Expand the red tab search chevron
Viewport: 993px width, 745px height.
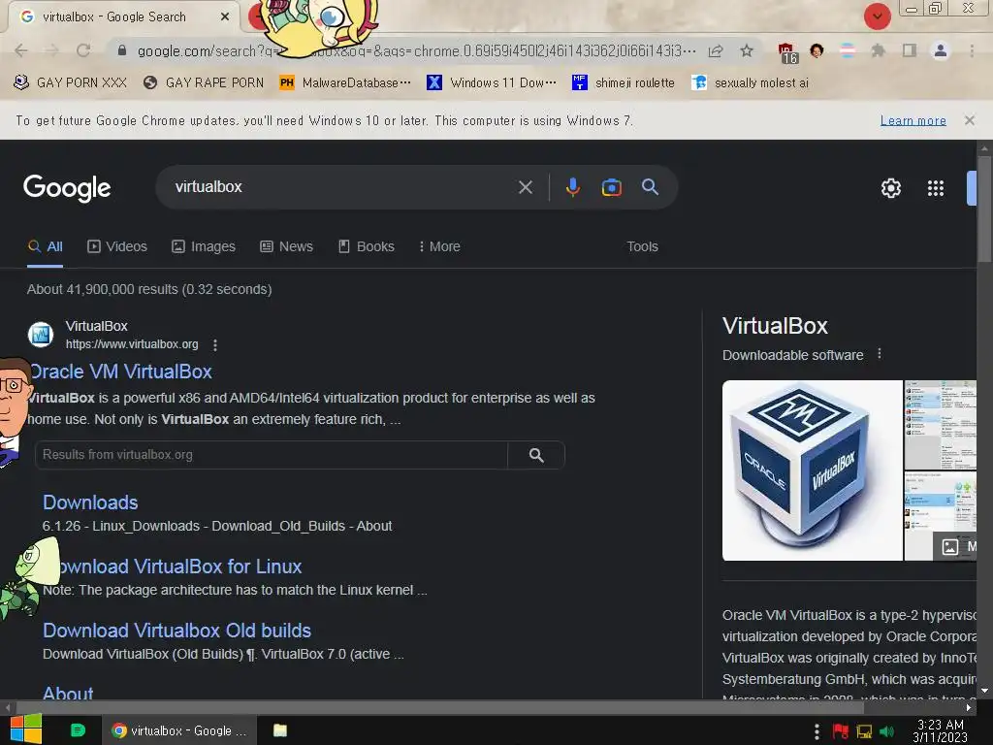[877, 16]
